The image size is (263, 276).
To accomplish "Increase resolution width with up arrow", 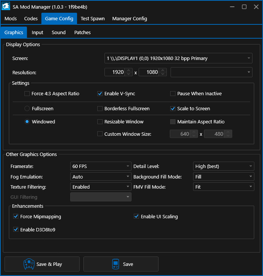I will tap(128, 70).
